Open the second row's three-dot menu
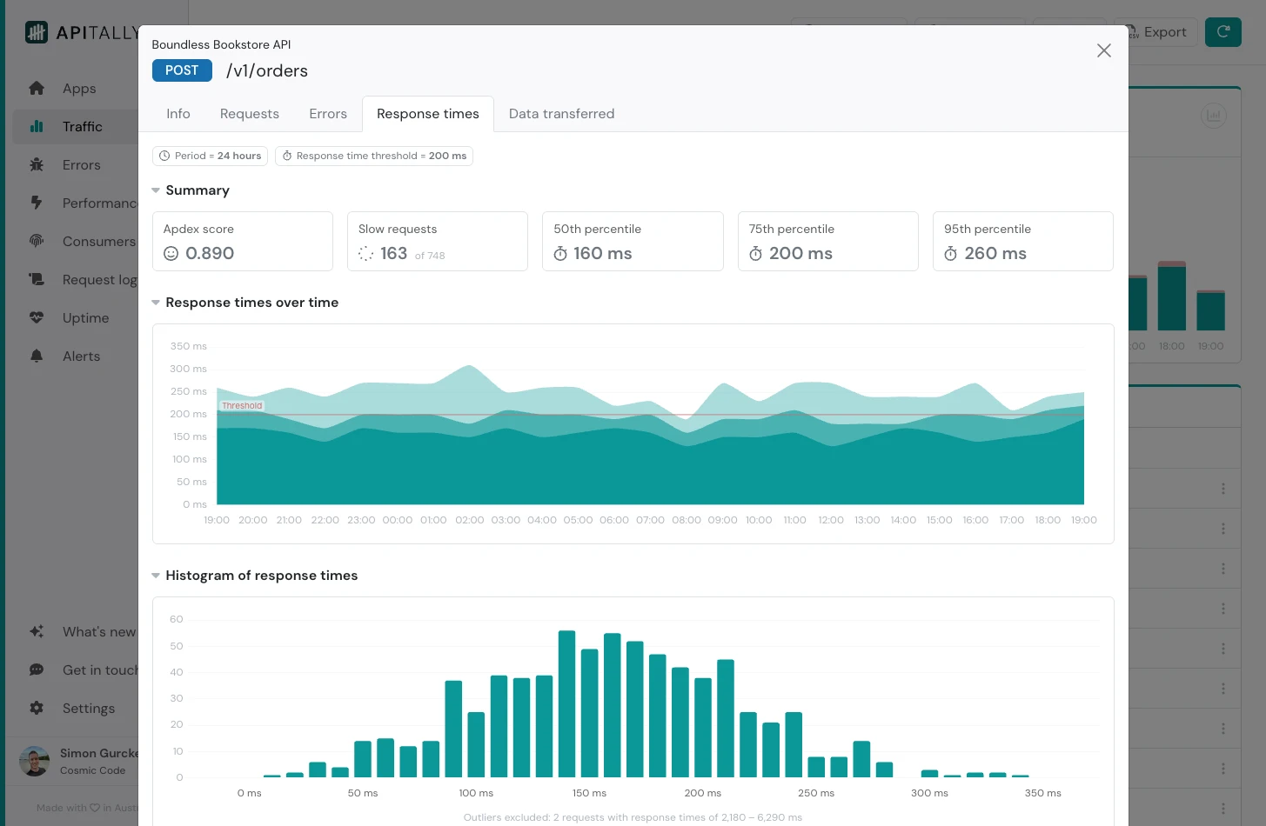 coord(1223,529)
